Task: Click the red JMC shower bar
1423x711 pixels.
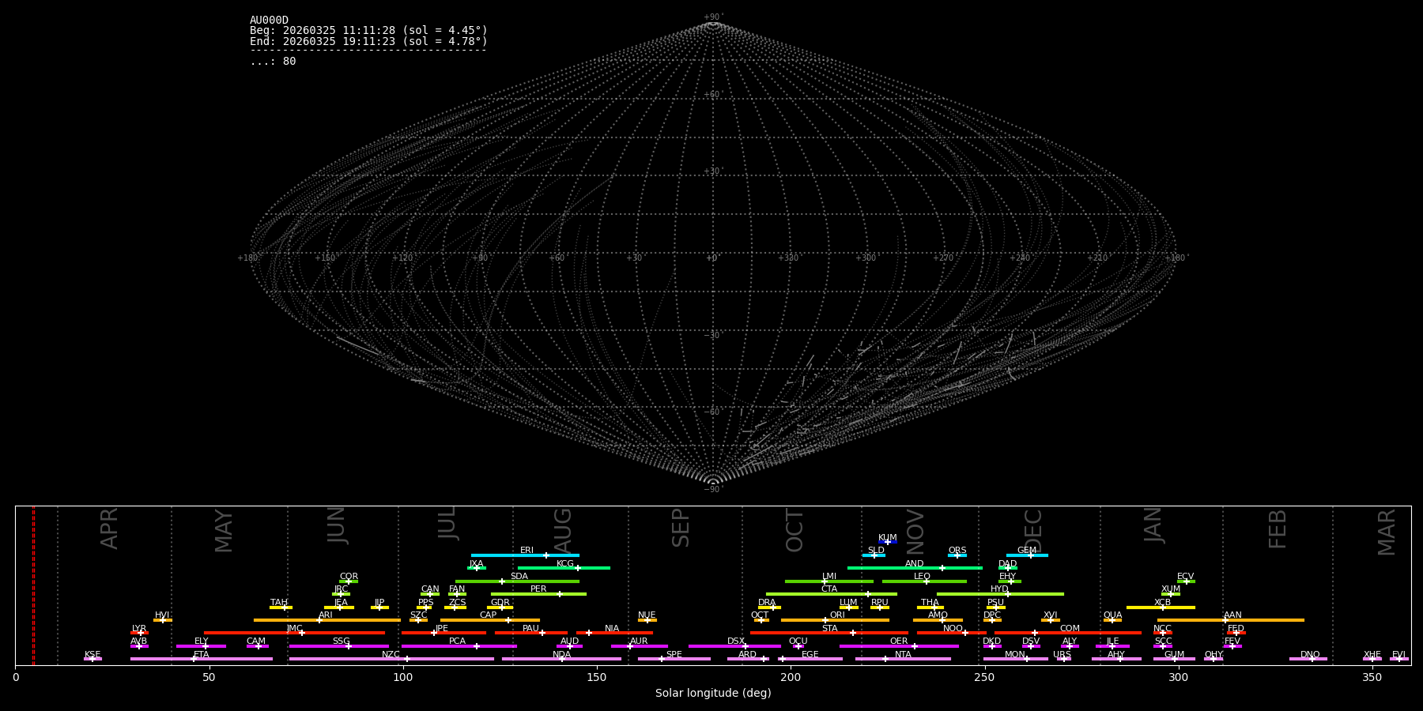Action: click(x=294, y=633)
